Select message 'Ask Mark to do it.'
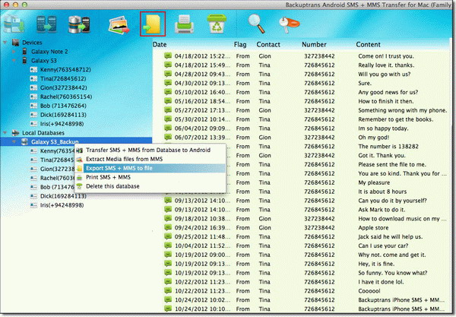The image size is (456, 317). click(x=382, y=209)
